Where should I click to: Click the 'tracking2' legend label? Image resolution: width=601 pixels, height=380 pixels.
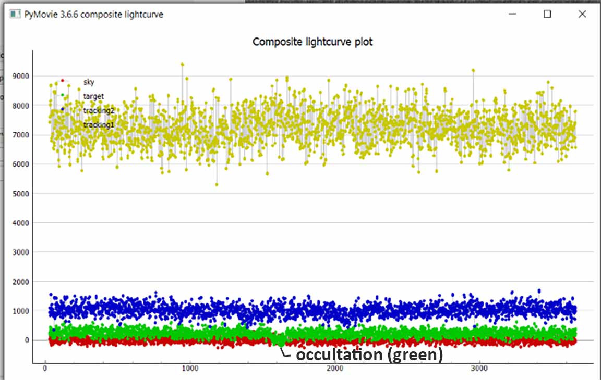(99, 110)
